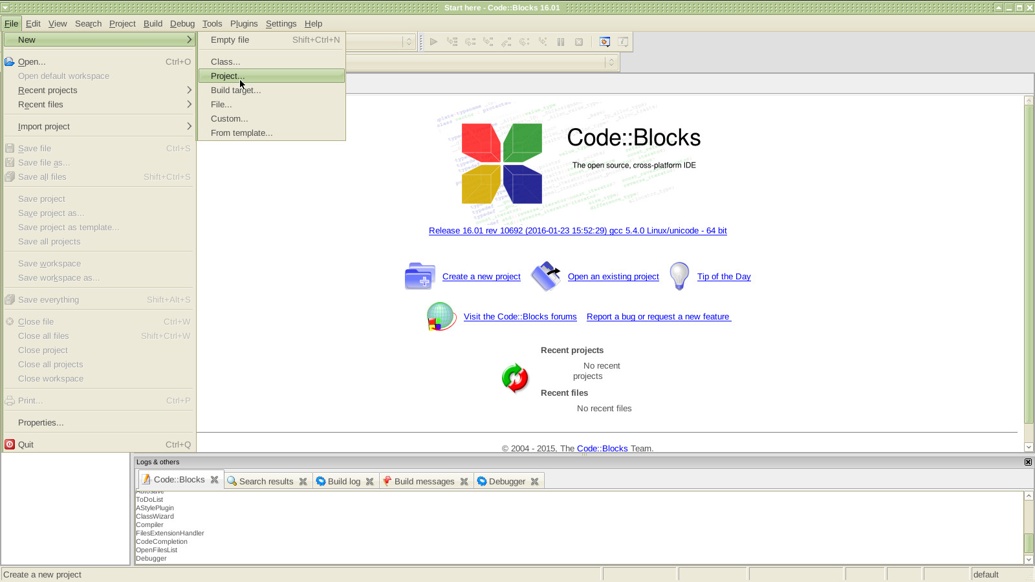Click the green-red recent projects refresh icon
The image size is (1035, 582).
pos(515,378)
